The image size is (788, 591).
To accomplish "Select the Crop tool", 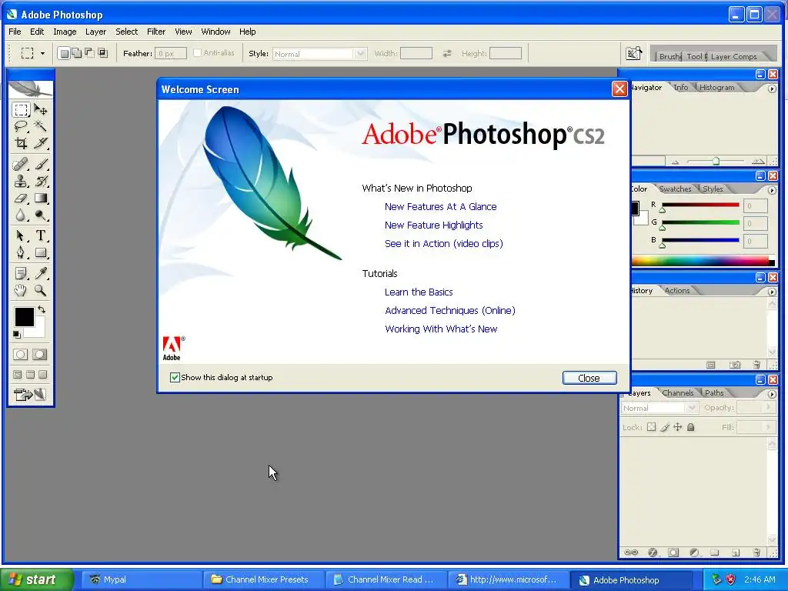I will click(21, 143).
